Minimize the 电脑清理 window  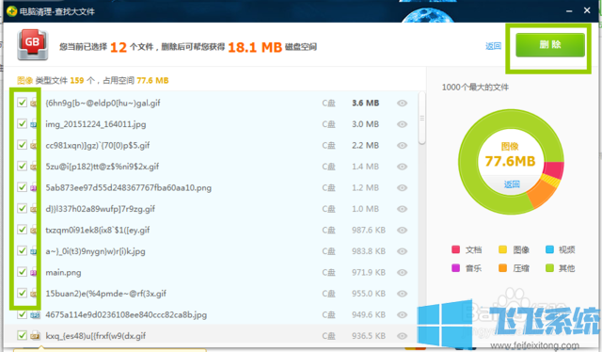[569, 11]
